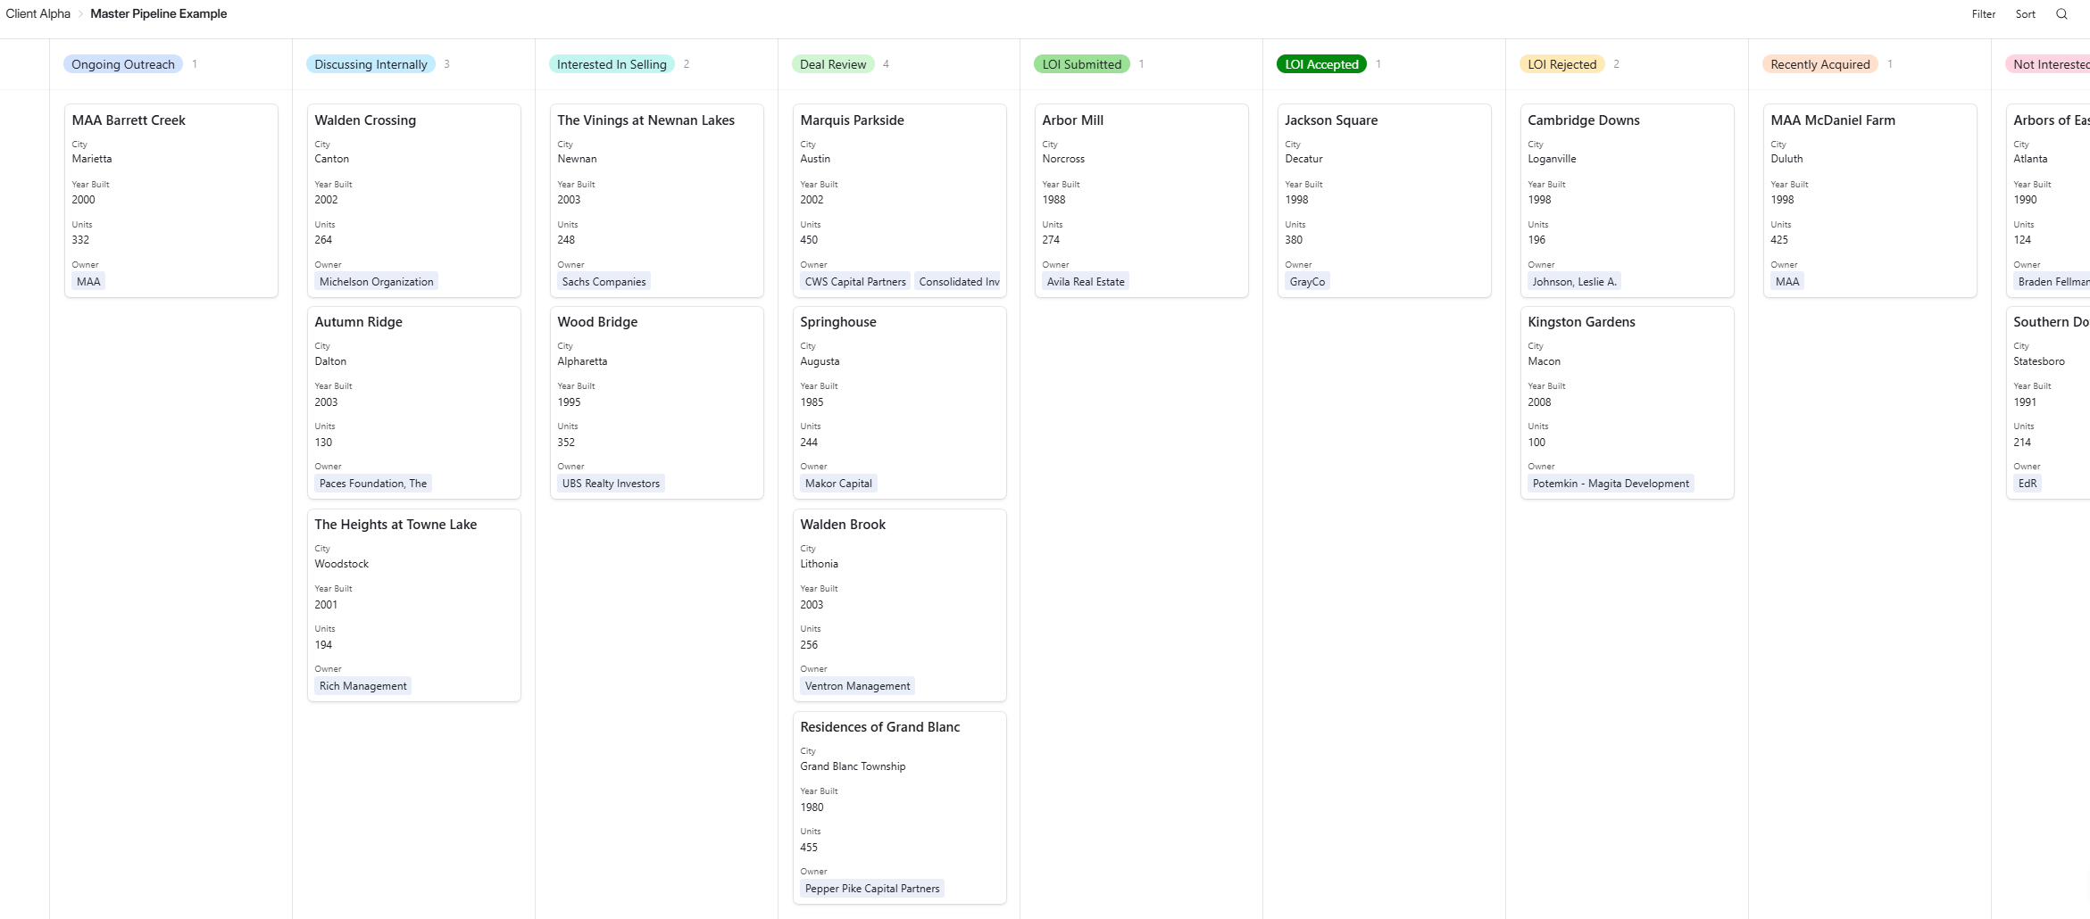Open the Springhouse card
The height and width of the screenshot is (919, 2090).
[x=837, y=321]
